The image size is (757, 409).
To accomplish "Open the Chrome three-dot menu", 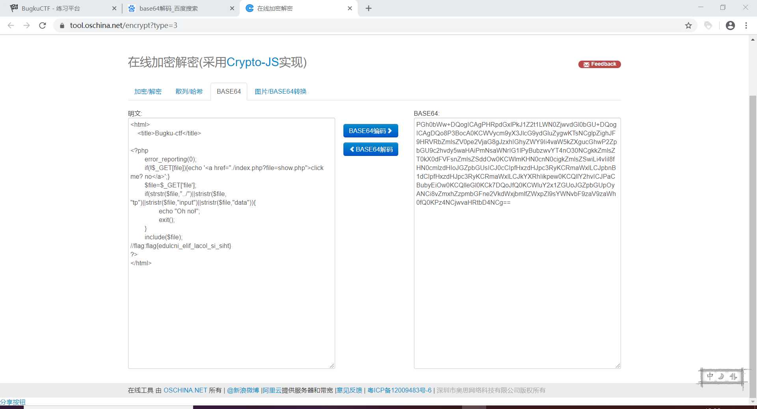I will [746, 26].
